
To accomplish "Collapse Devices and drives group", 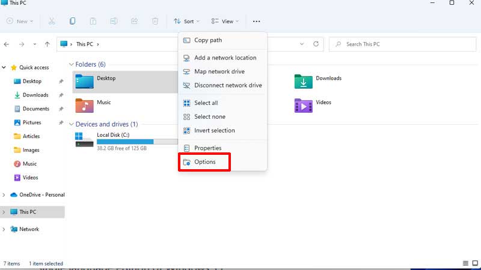I will 71,124.
